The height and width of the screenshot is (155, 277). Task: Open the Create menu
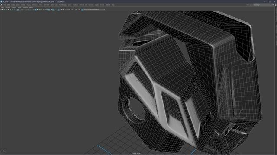[13, 5]
